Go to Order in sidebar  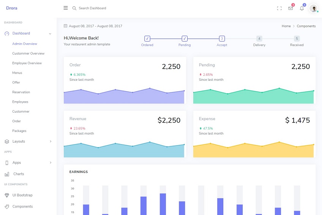[x=16, y=121]
